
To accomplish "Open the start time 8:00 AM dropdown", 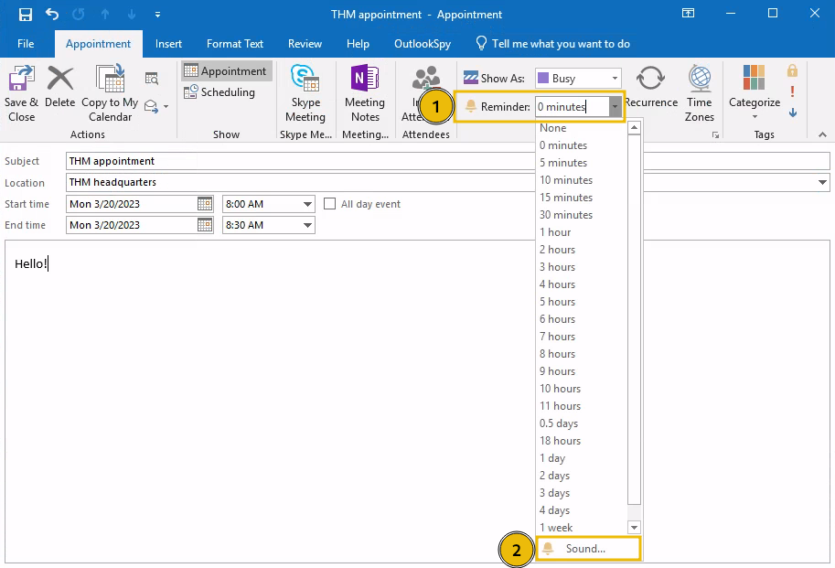I will [x=307, y=204].
